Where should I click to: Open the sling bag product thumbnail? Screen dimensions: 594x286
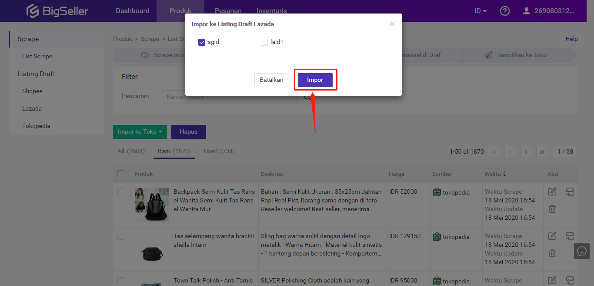[152, 251]
